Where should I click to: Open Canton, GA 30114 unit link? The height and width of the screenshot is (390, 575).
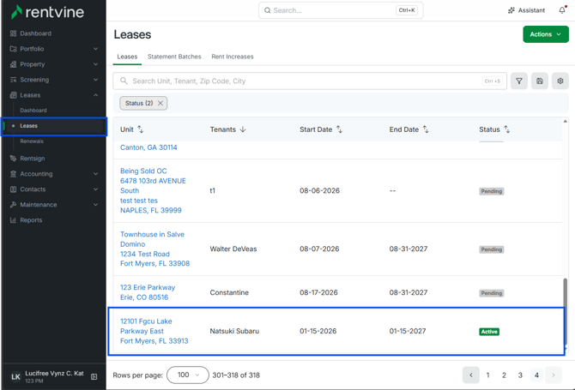pos(148,147)
